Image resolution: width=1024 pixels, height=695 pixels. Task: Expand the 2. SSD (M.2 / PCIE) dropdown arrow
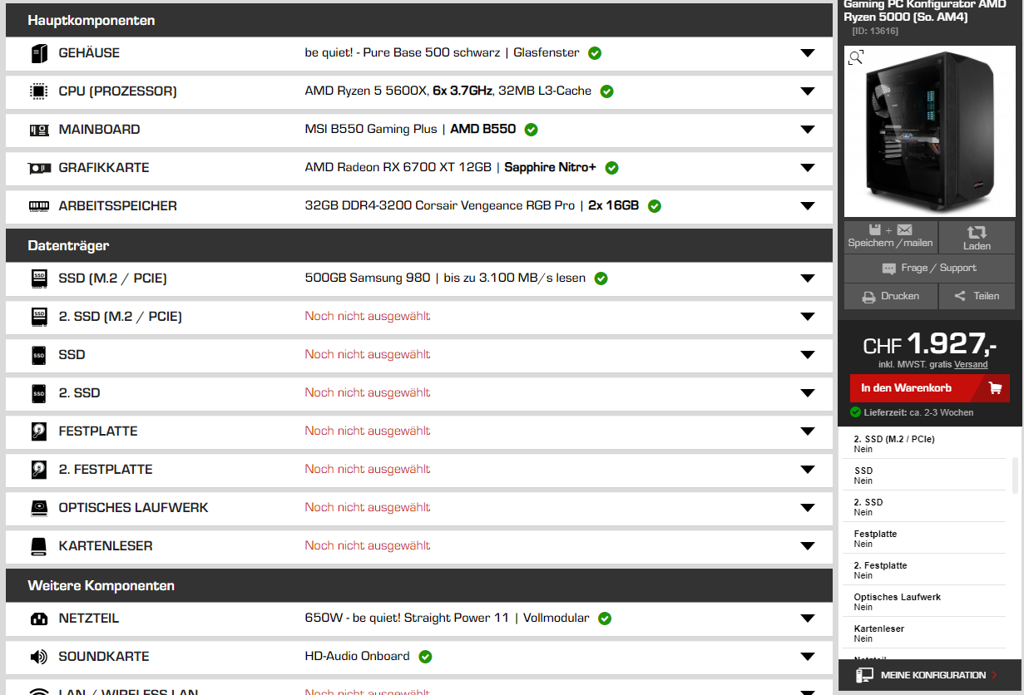click(807, 317)
